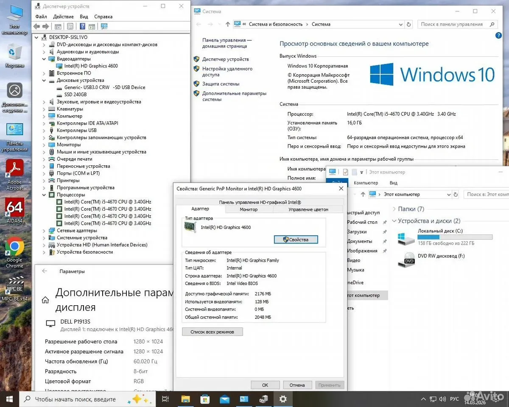Screen dimensions: 509x407
Task: Click the Properties sheet icon in Device Manager toolbar
Action: [x=70, y=26]
